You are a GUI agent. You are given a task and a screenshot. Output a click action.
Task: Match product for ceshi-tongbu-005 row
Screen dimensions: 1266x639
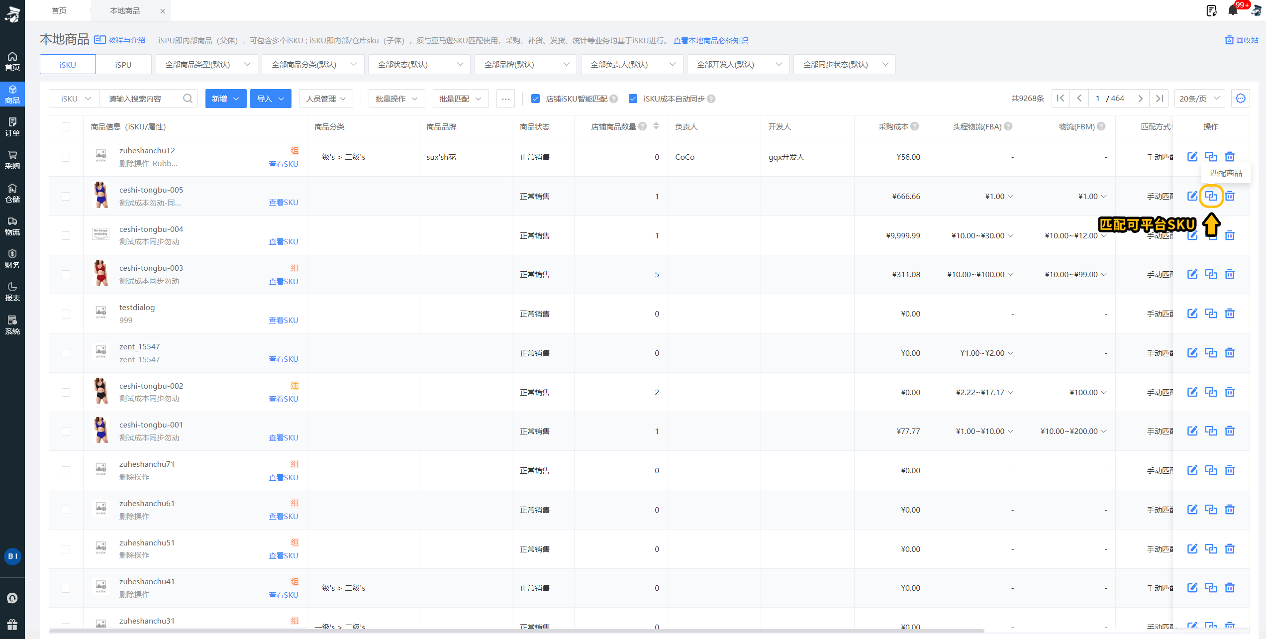[1211, 196]
